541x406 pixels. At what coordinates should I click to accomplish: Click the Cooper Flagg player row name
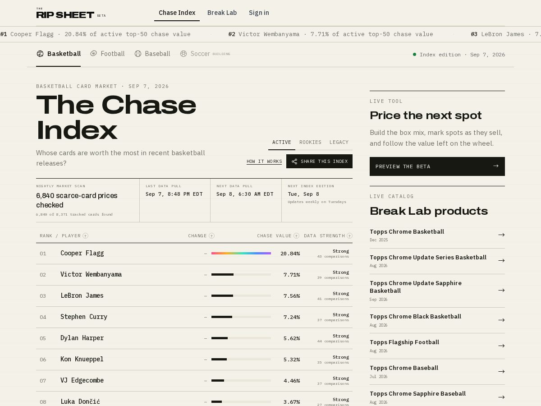(x=82, y=253)
